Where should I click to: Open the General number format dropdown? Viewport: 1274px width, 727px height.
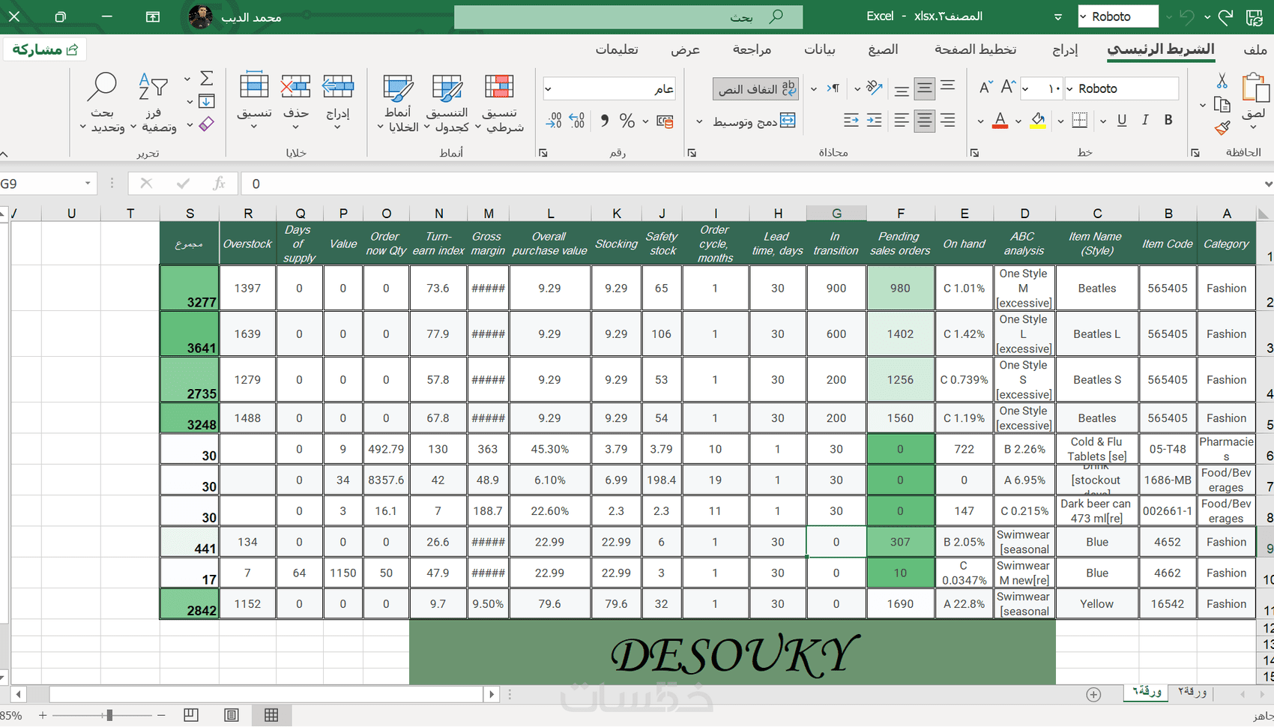pos(549,88)
